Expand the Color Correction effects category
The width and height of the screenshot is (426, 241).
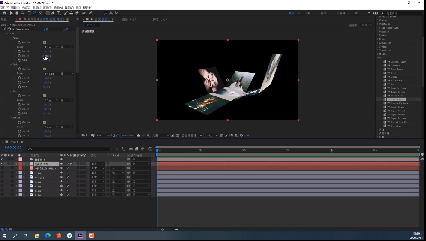coord(388,28)
